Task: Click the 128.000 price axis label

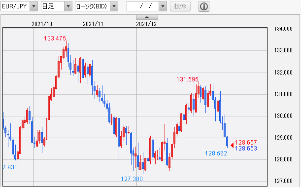Action: click(283, 159)
